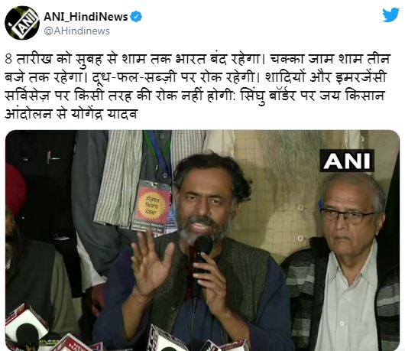Open the @AHindinews handle link

click(x=76, y=31)
